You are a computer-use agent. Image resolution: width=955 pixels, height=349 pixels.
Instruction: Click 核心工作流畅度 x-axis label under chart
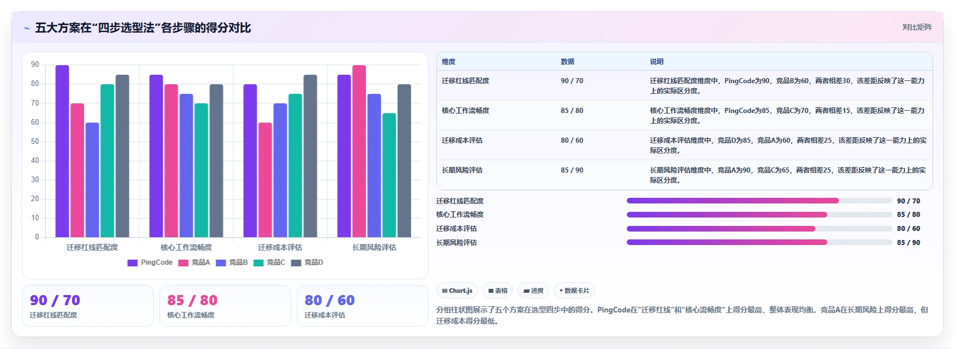click(186, 247)
